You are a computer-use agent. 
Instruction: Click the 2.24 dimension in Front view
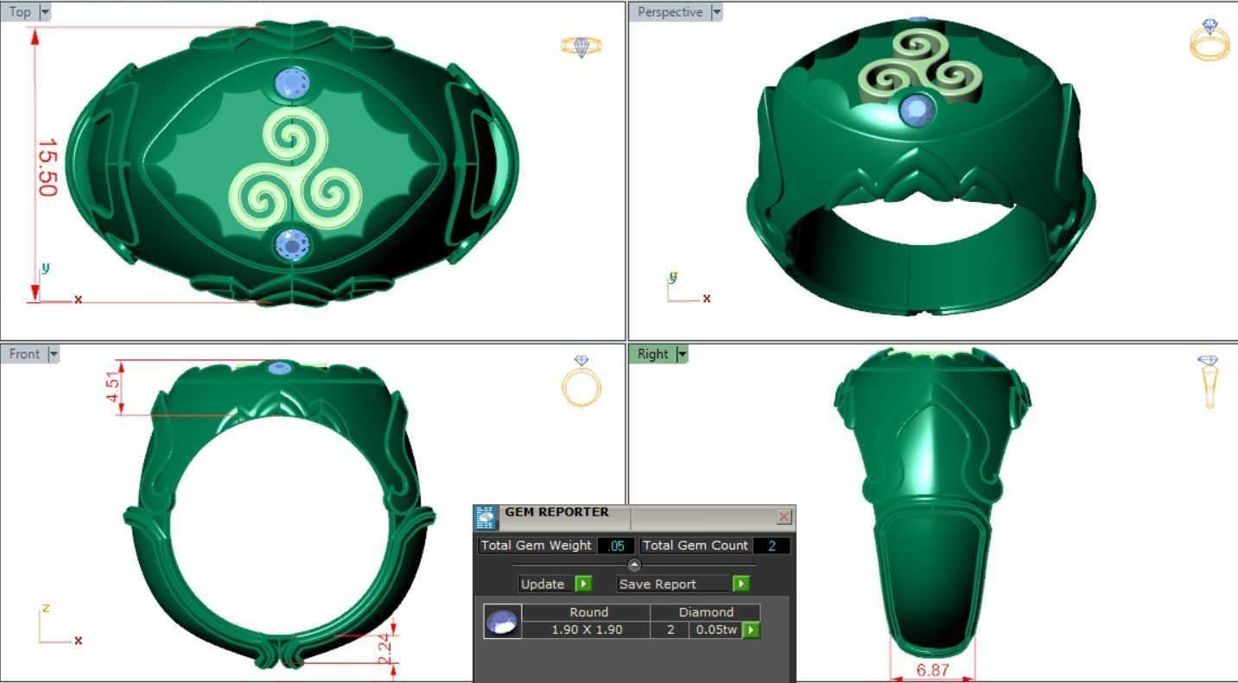click(x=385, y=649)
